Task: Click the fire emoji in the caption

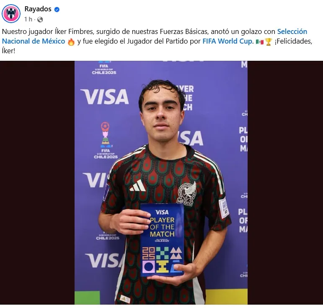Action: tap(71, 41)
